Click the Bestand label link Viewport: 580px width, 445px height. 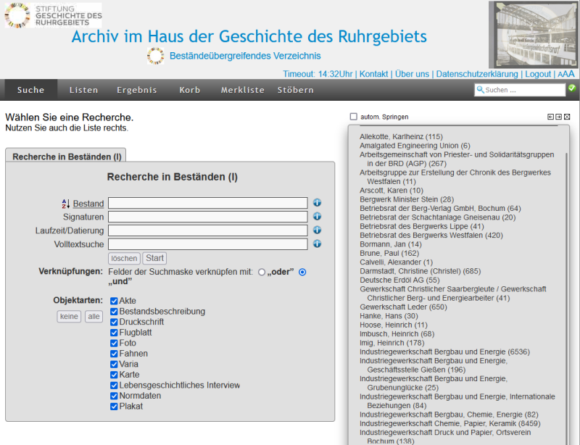click(x=88, y=204)
